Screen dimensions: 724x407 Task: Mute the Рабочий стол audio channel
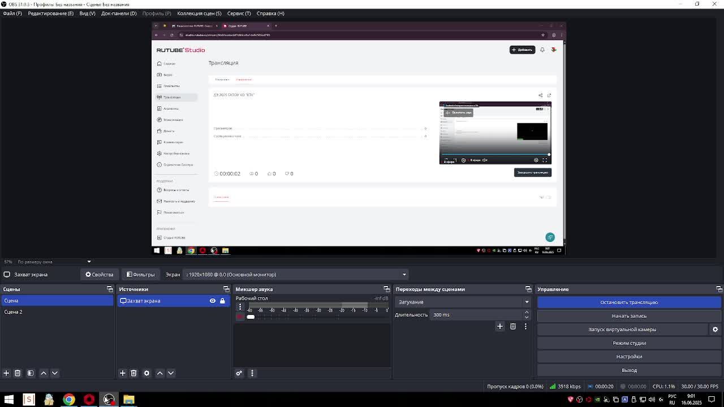point(240,317)
